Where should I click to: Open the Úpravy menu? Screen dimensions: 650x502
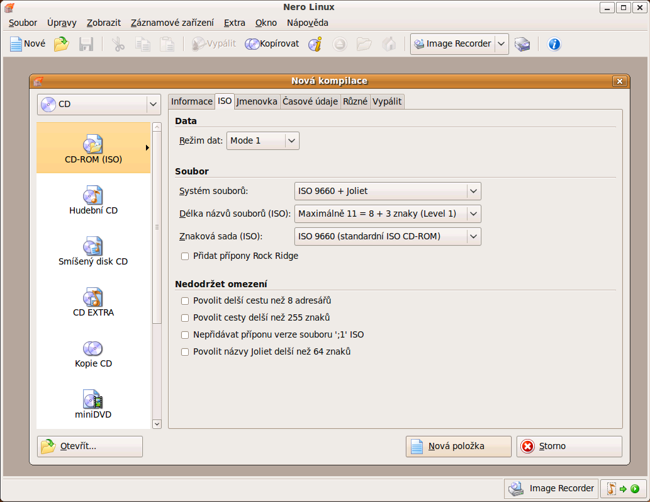[x=62, y=23]
